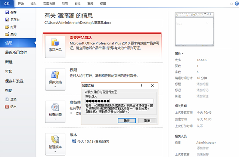Click 添加标记 to add tags

pos(202,90)
